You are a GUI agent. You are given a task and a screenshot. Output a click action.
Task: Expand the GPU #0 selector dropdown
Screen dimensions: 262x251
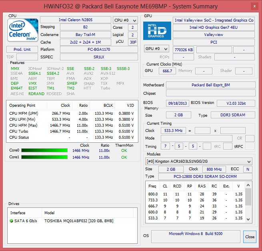click(x=156, y=49)
